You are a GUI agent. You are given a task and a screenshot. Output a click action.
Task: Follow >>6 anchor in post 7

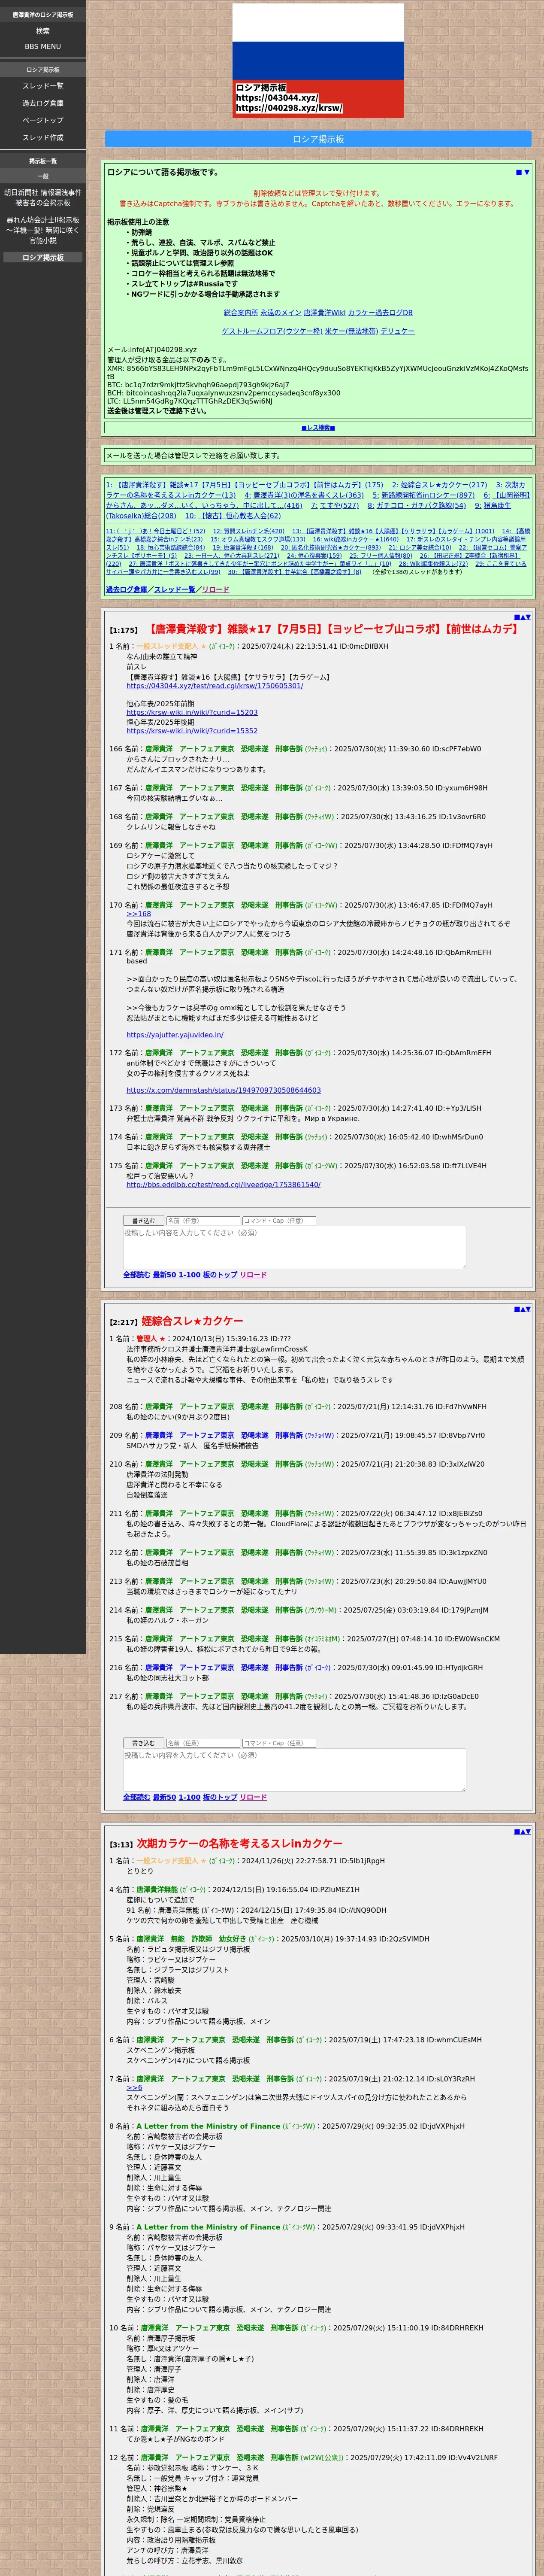point(134,2088)
